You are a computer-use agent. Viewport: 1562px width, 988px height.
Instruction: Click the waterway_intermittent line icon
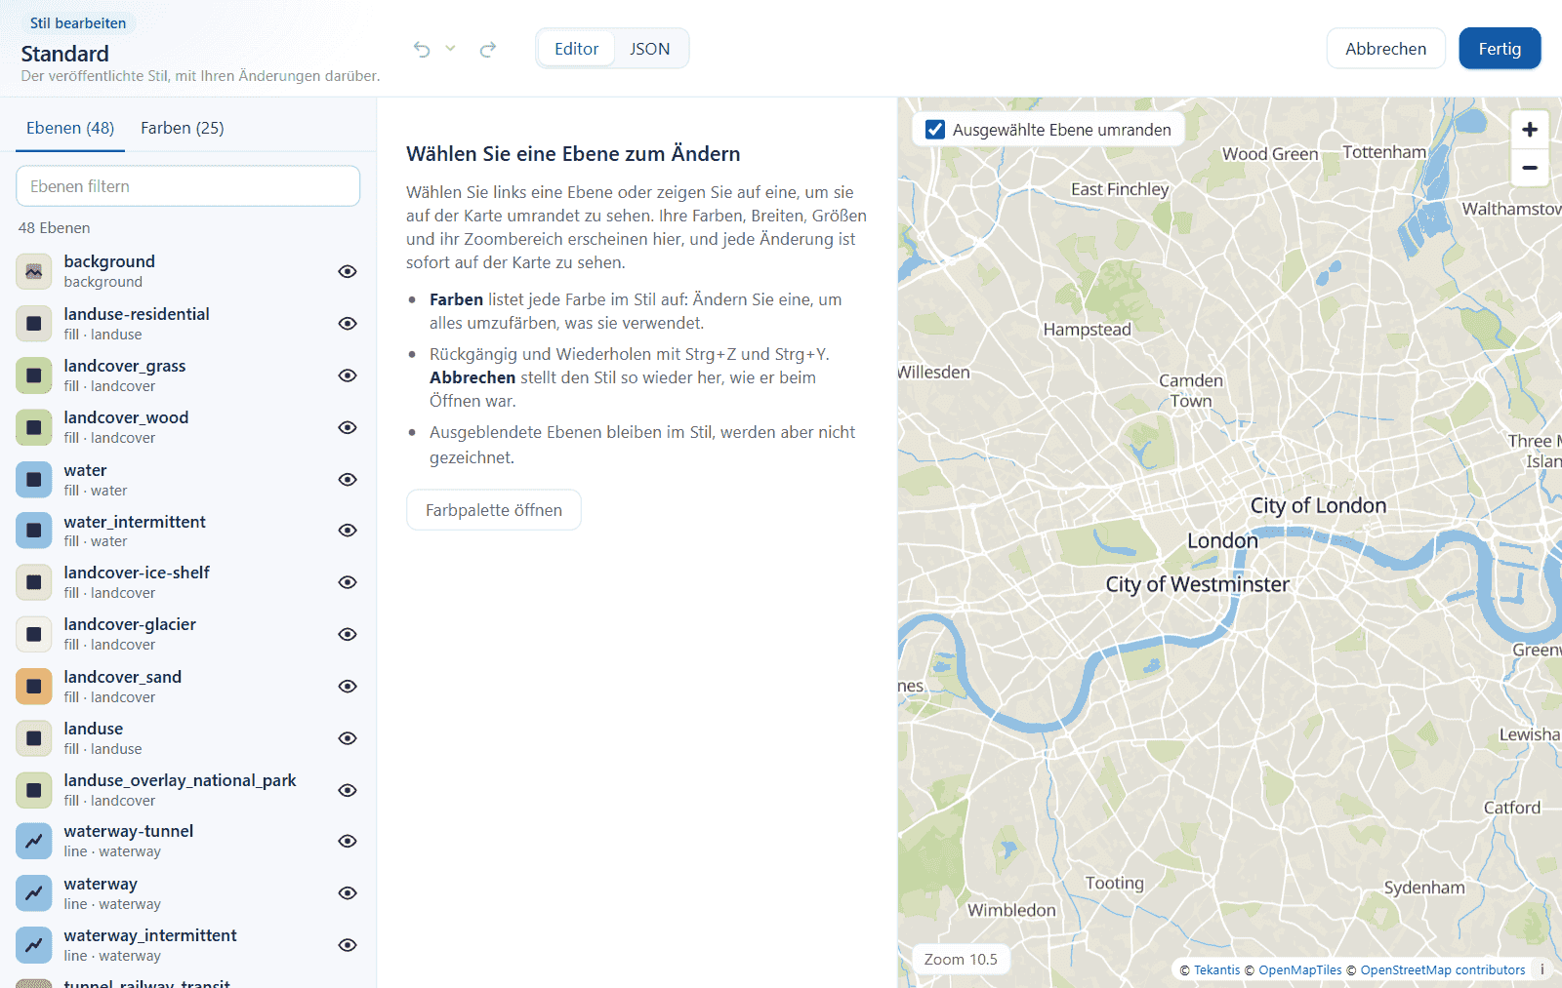point(34,945)
